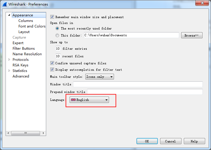Open the Name Resolution preferences page
The height and width of the screenshot is (150, 211).
[27, 54]
